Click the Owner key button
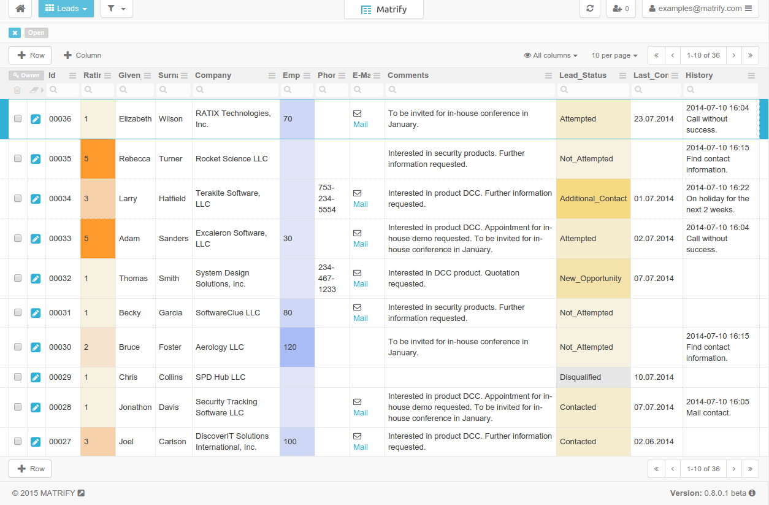Viewport: 769px width, 505px height. 26,75
